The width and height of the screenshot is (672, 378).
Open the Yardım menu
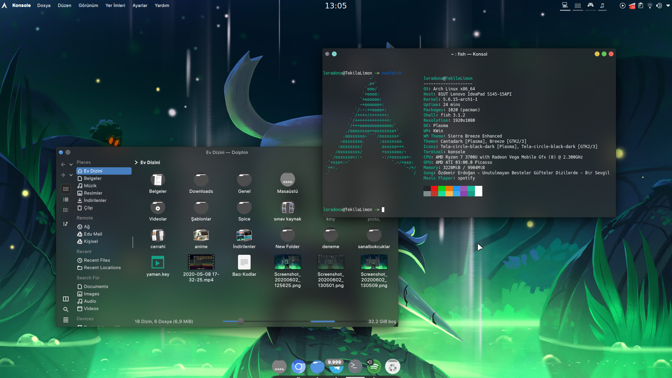[162, 5]
